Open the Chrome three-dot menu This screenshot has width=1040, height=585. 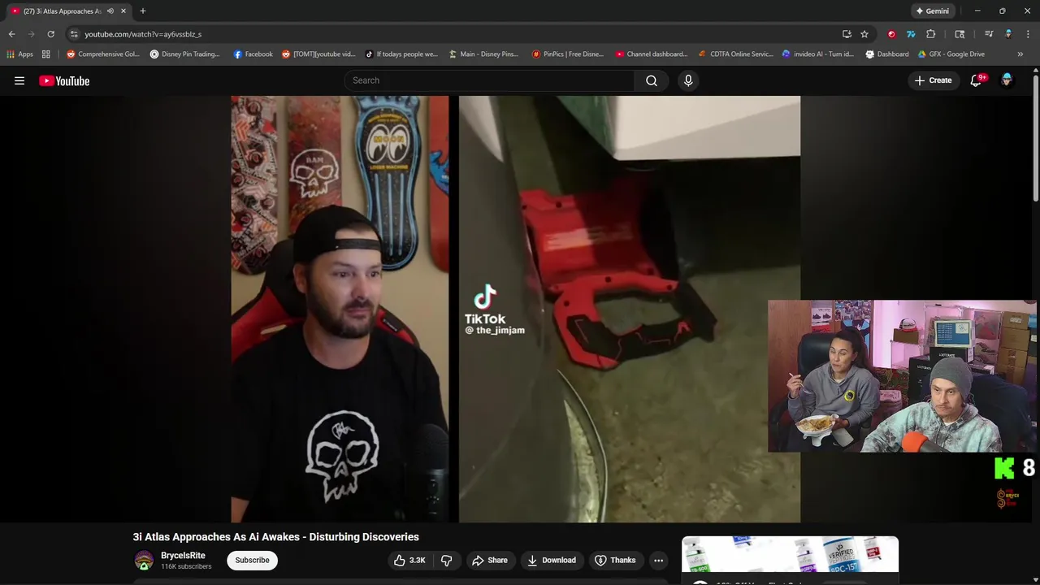click(1027, 34)
